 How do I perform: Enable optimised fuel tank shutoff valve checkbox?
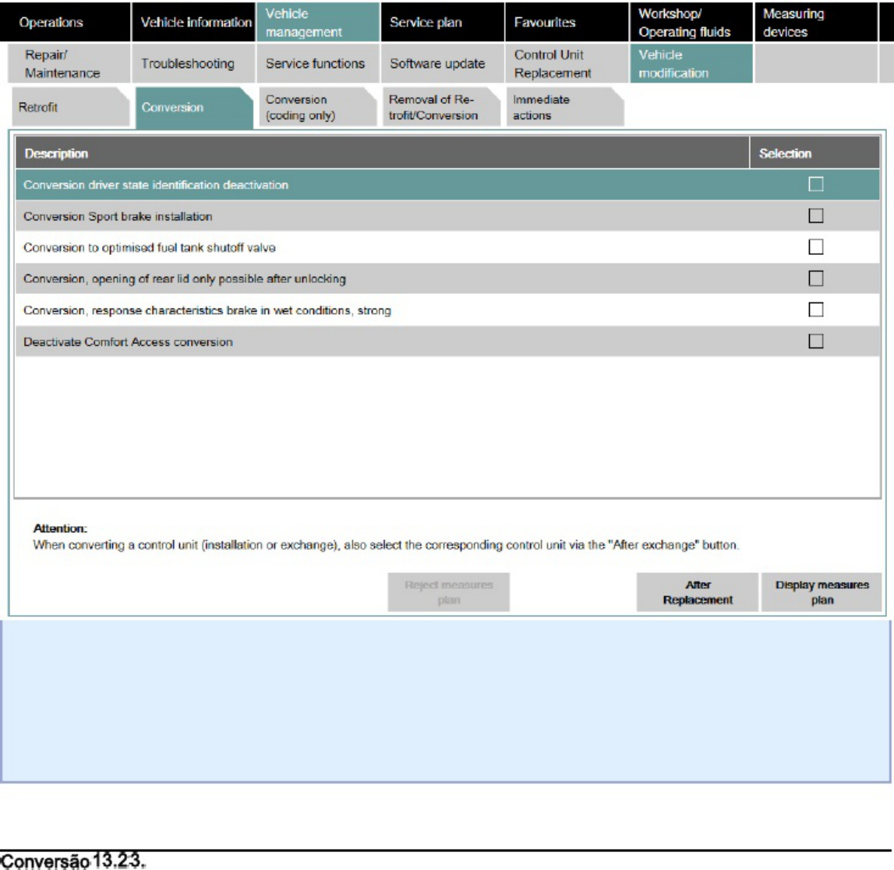816,247
